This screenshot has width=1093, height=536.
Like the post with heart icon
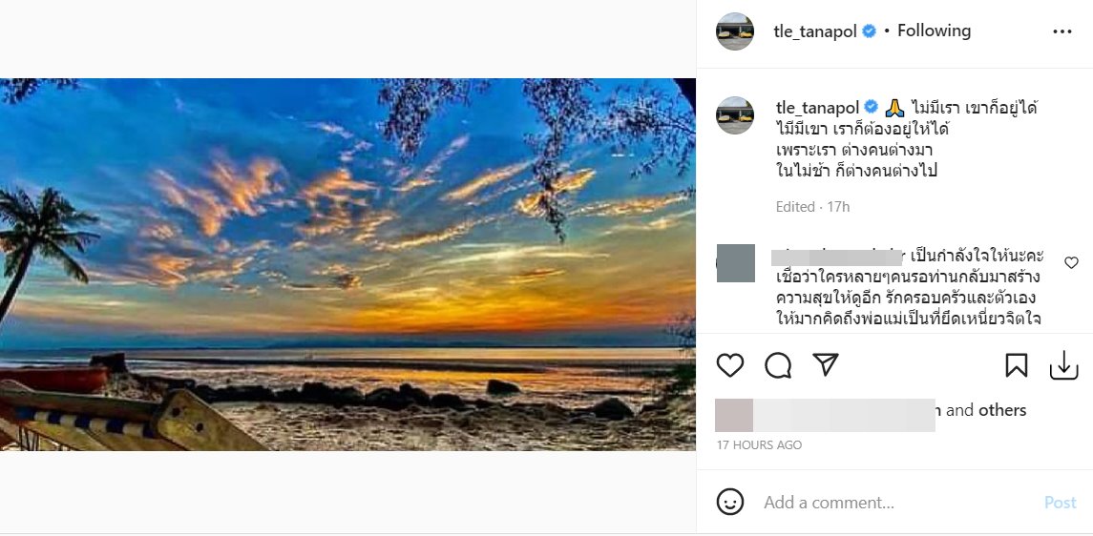click(730, 366)
